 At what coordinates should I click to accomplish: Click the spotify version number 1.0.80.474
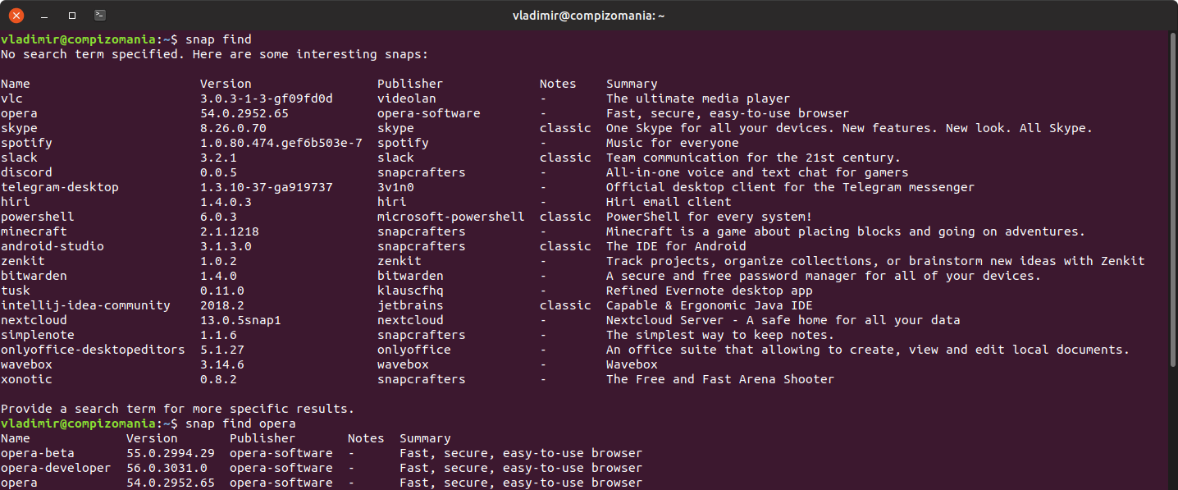pos(281,143)
